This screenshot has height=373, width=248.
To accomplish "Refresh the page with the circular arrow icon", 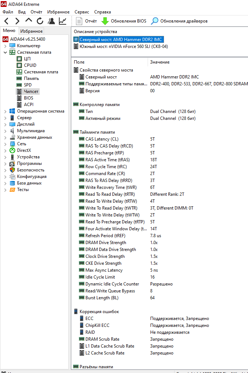I will click(40, 21).
